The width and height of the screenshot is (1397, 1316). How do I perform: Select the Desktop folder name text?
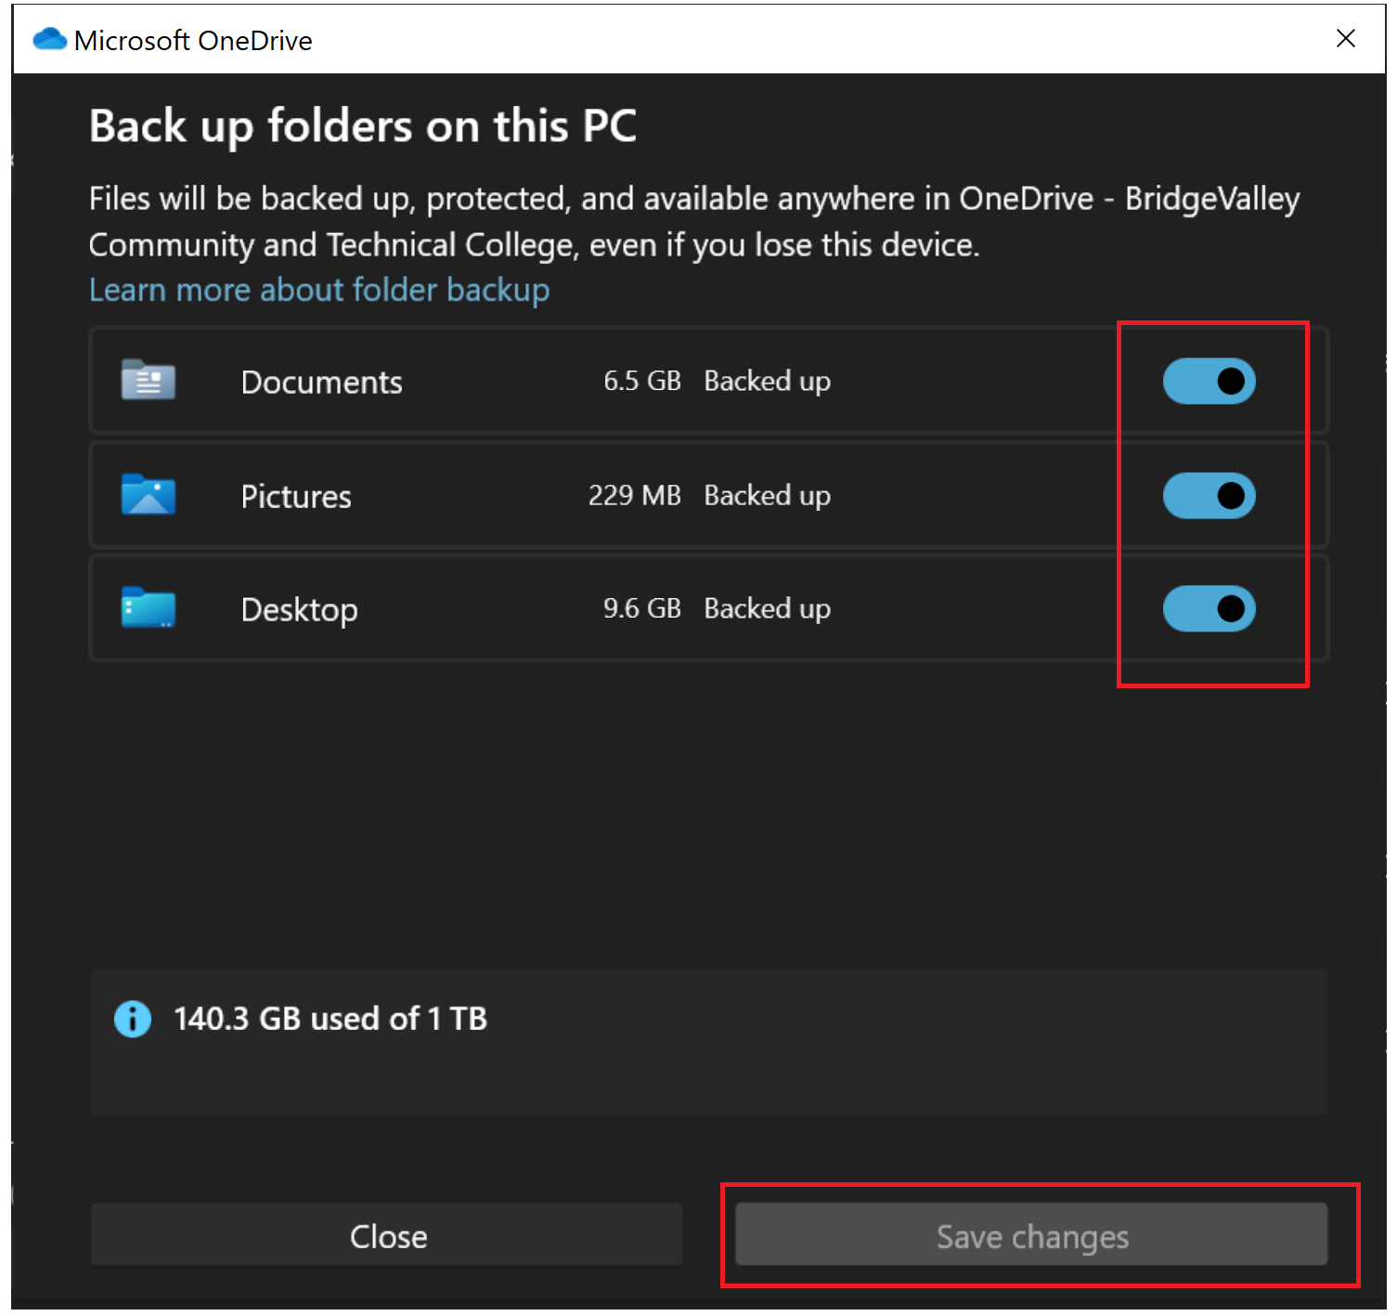pos(299,611)
